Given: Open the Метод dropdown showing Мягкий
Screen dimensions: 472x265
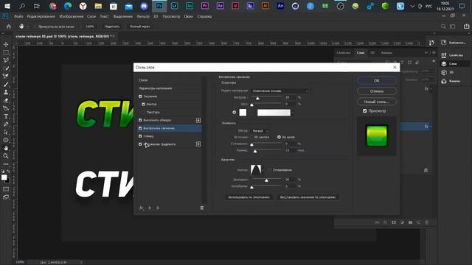Looking at the screenshot, I should point(260,131).
